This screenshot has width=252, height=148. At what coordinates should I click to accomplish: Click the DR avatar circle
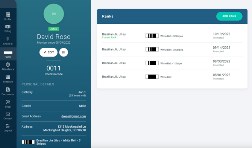(x=54, y=14)
